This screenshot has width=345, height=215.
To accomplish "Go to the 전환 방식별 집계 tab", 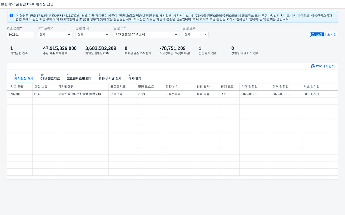I will [x=110, y=77].
